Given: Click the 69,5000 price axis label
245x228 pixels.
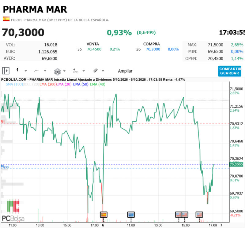Looking at the screenshot, I should point(236,211).
